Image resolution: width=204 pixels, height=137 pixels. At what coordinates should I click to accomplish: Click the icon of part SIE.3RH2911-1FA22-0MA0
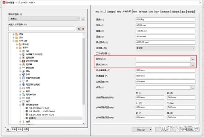(27, 111)
